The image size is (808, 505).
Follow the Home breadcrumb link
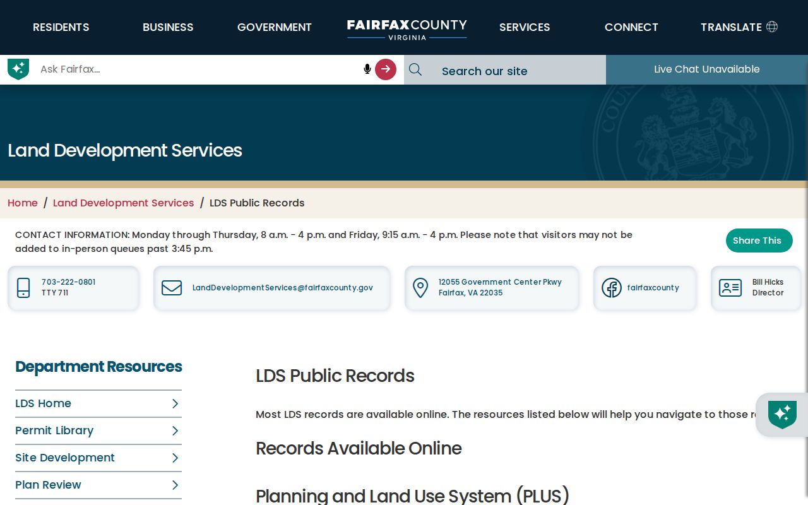click(x=23, y=203)
